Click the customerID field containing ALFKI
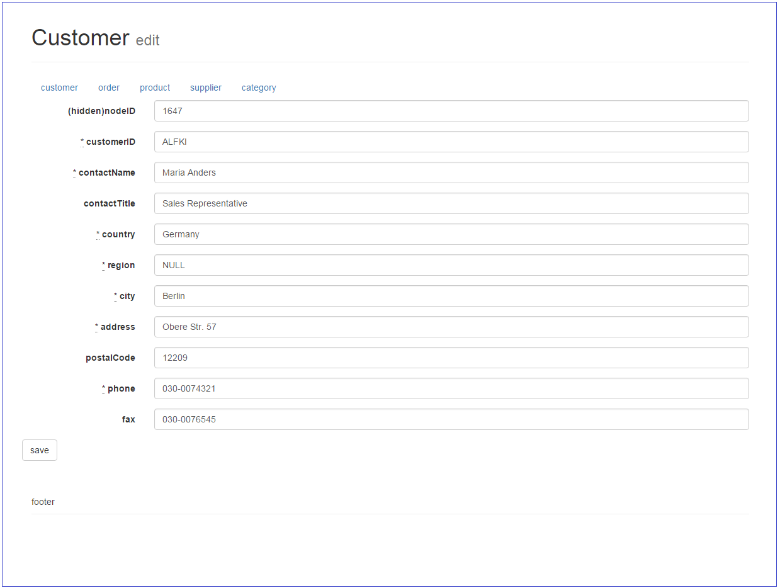The image size is (780, 588). click(451, 142)
